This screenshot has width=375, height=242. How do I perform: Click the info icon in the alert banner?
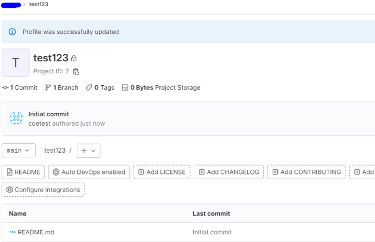pos(12,32)
